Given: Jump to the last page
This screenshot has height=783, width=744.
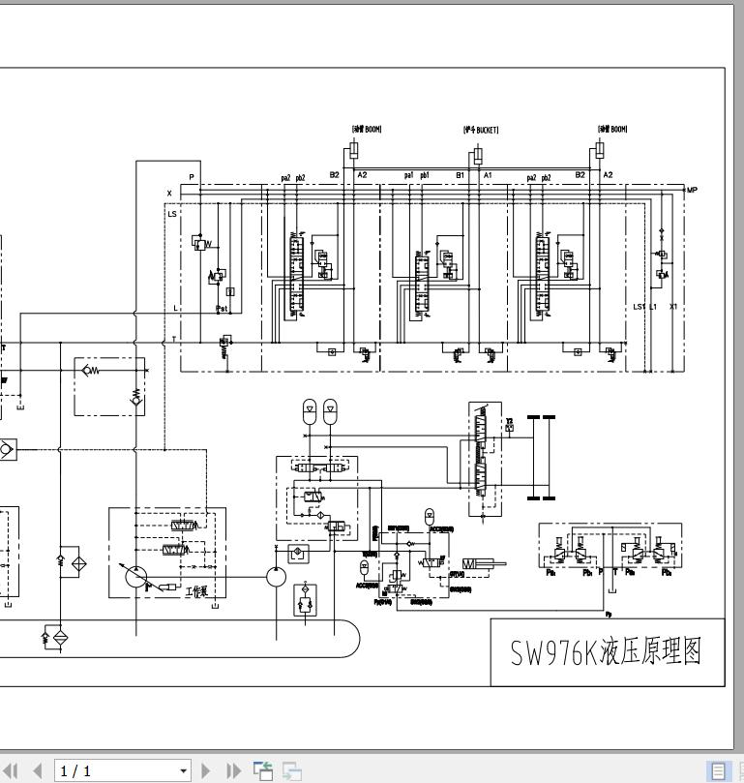Looking at the screenshot, I should pos(233,770).
